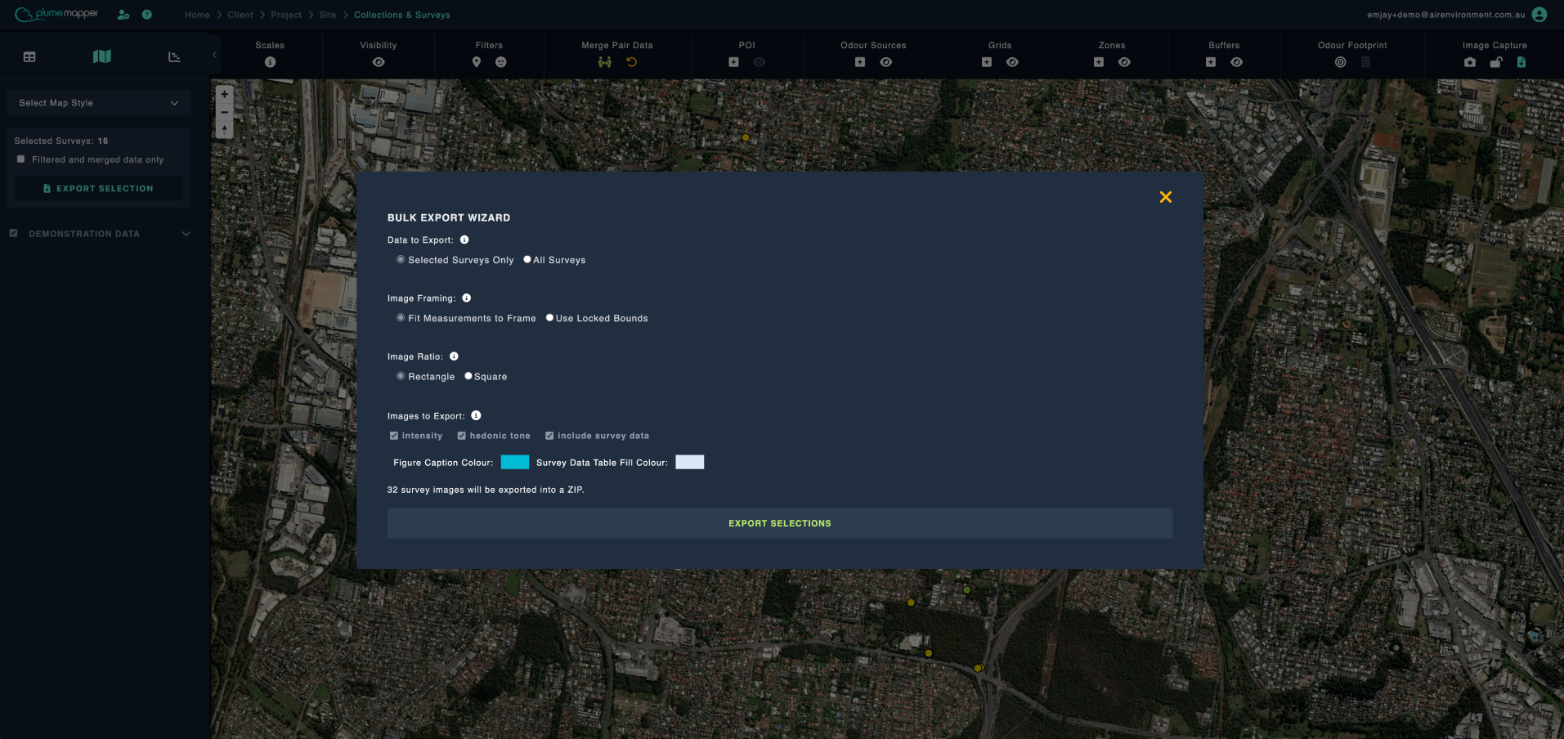Open the Select Map Style dropdown
1564x739 pixels.
(x=99, y=103)
